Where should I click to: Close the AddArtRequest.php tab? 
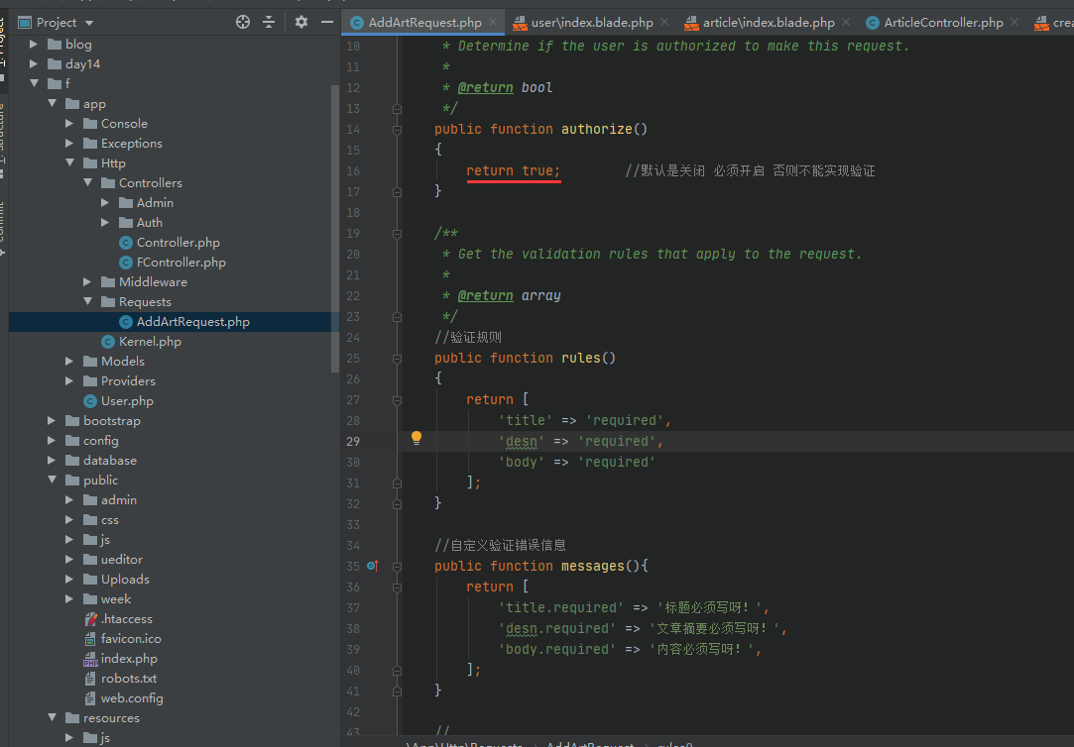pos(493,22)
